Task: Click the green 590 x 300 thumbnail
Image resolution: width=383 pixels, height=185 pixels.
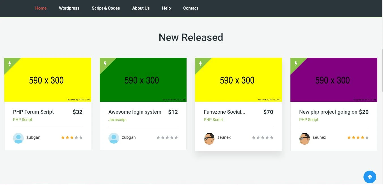Action: coord(143,82)
